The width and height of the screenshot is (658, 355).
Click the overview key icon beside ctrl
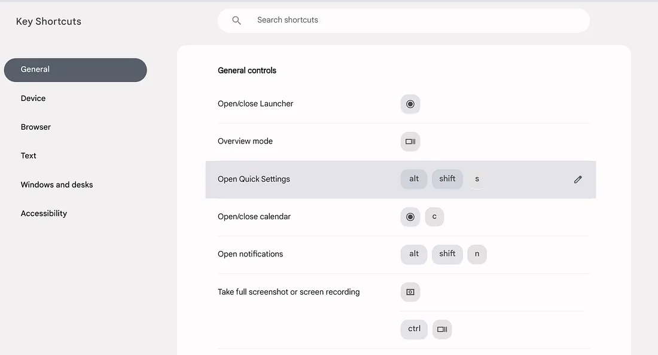[442, 329]
